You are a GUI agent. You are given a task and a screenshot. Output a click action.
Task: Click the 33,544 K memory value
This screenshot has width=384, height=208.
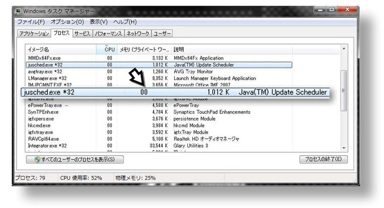(159, 146)
